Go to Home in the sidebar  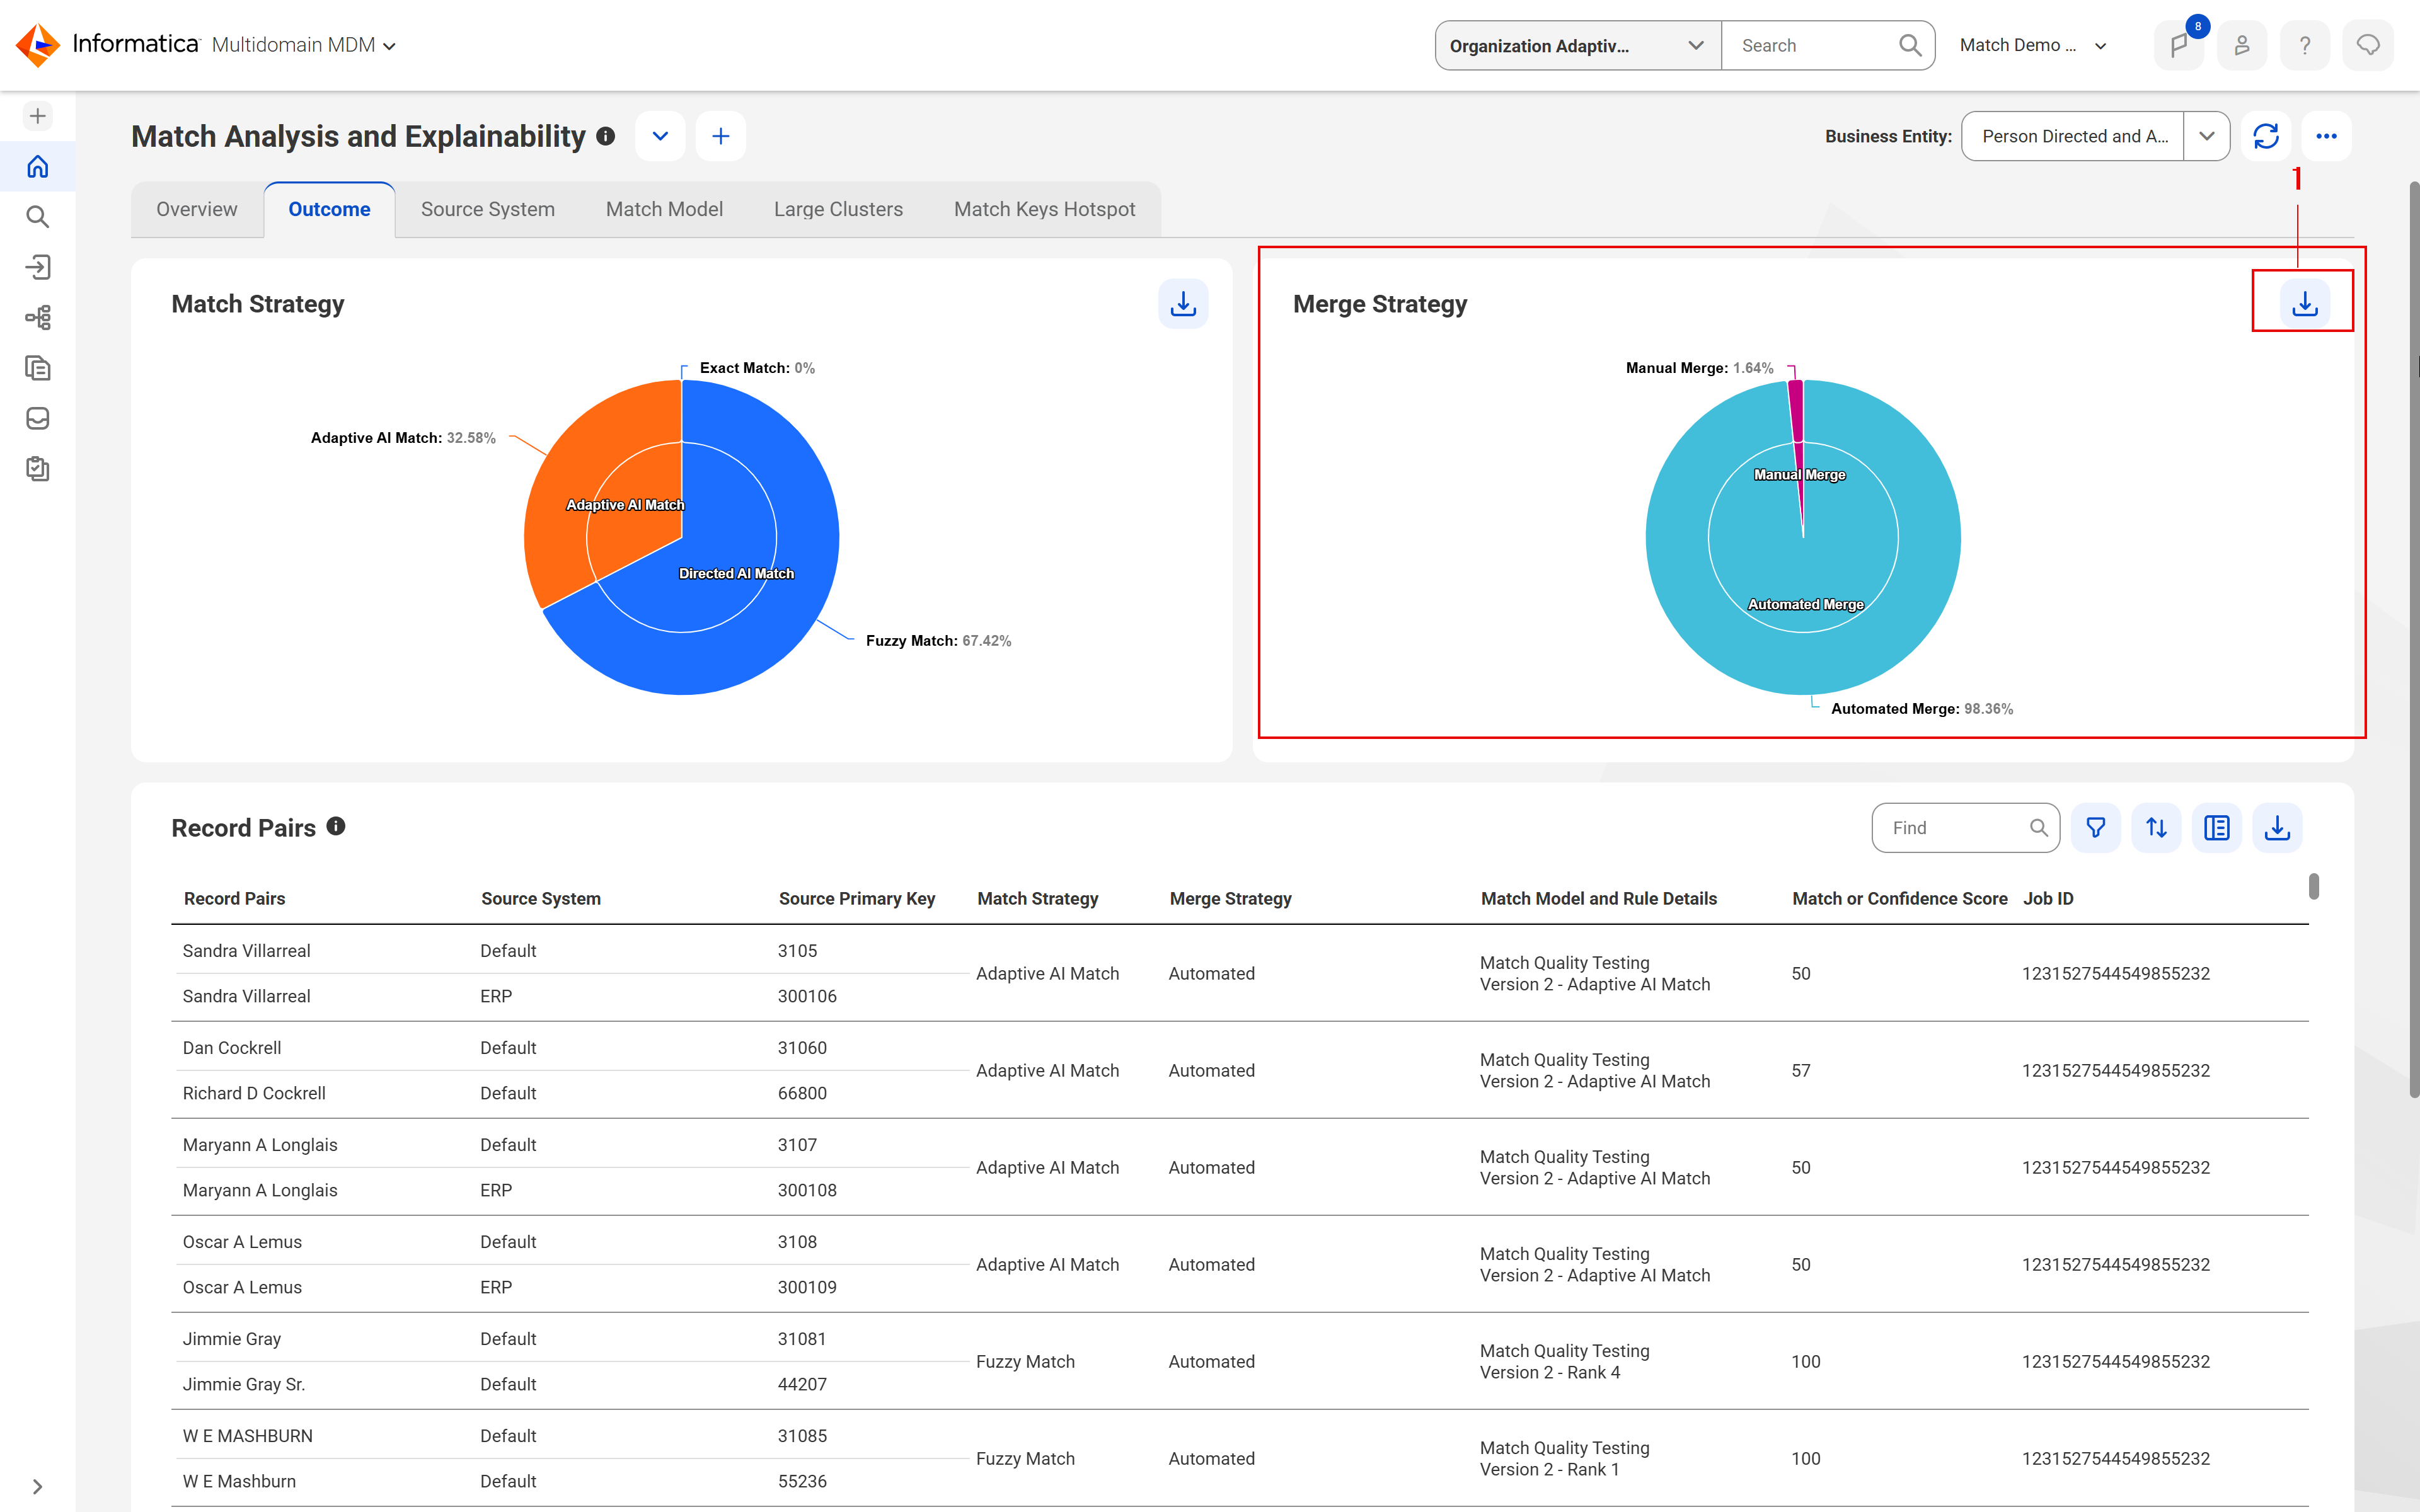click(x=38, y=166)
